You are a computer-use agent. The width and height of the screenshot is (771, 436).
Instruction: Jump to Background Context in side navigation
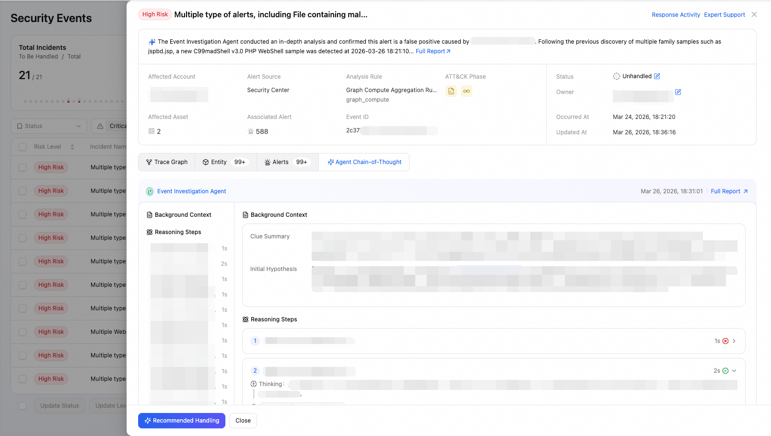tap(179, 215)
